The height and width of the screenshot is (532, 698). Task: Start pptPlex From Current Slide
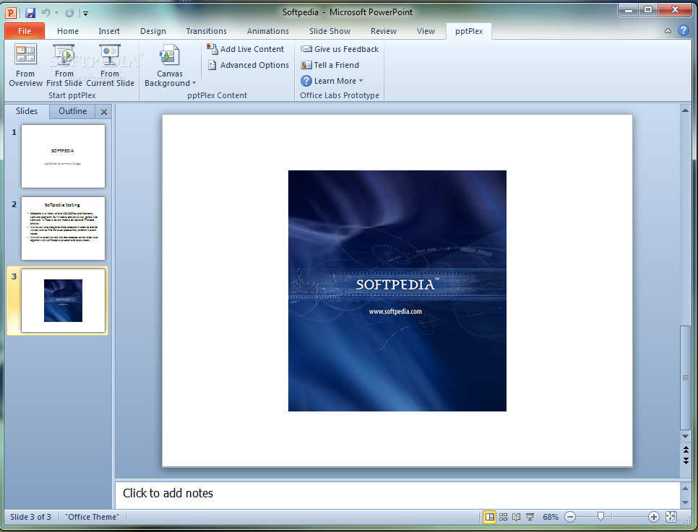(x=110, y=66)
